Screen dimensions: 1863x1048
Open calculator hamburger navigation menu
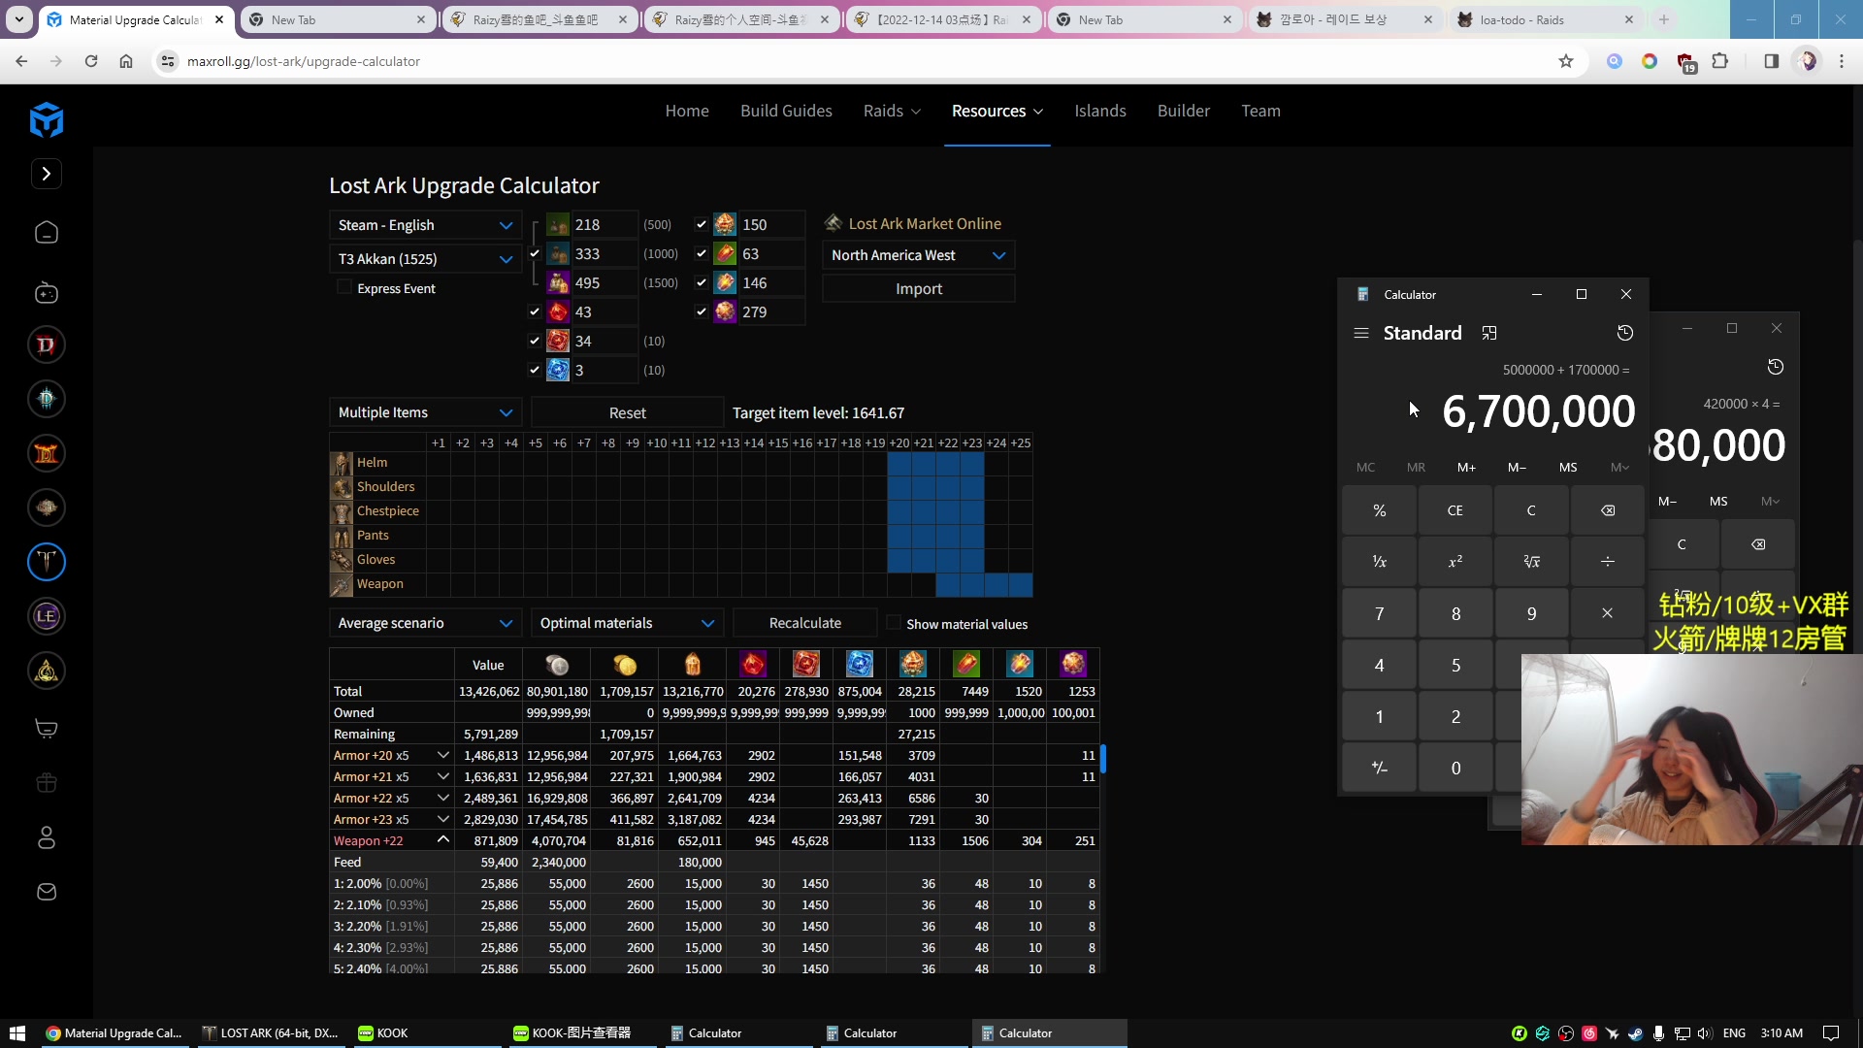pyautogui.click(x=1361, y=333)
